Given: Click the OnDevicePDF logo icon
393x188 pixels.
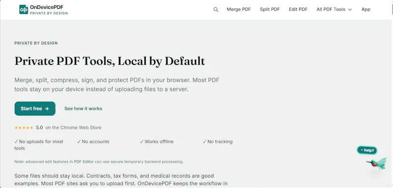Looking at the screenshot, I should coord(24,9).
